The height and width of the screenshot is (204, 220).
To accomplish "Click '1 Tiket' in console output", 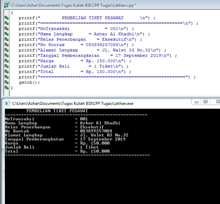I will point(89,147).
